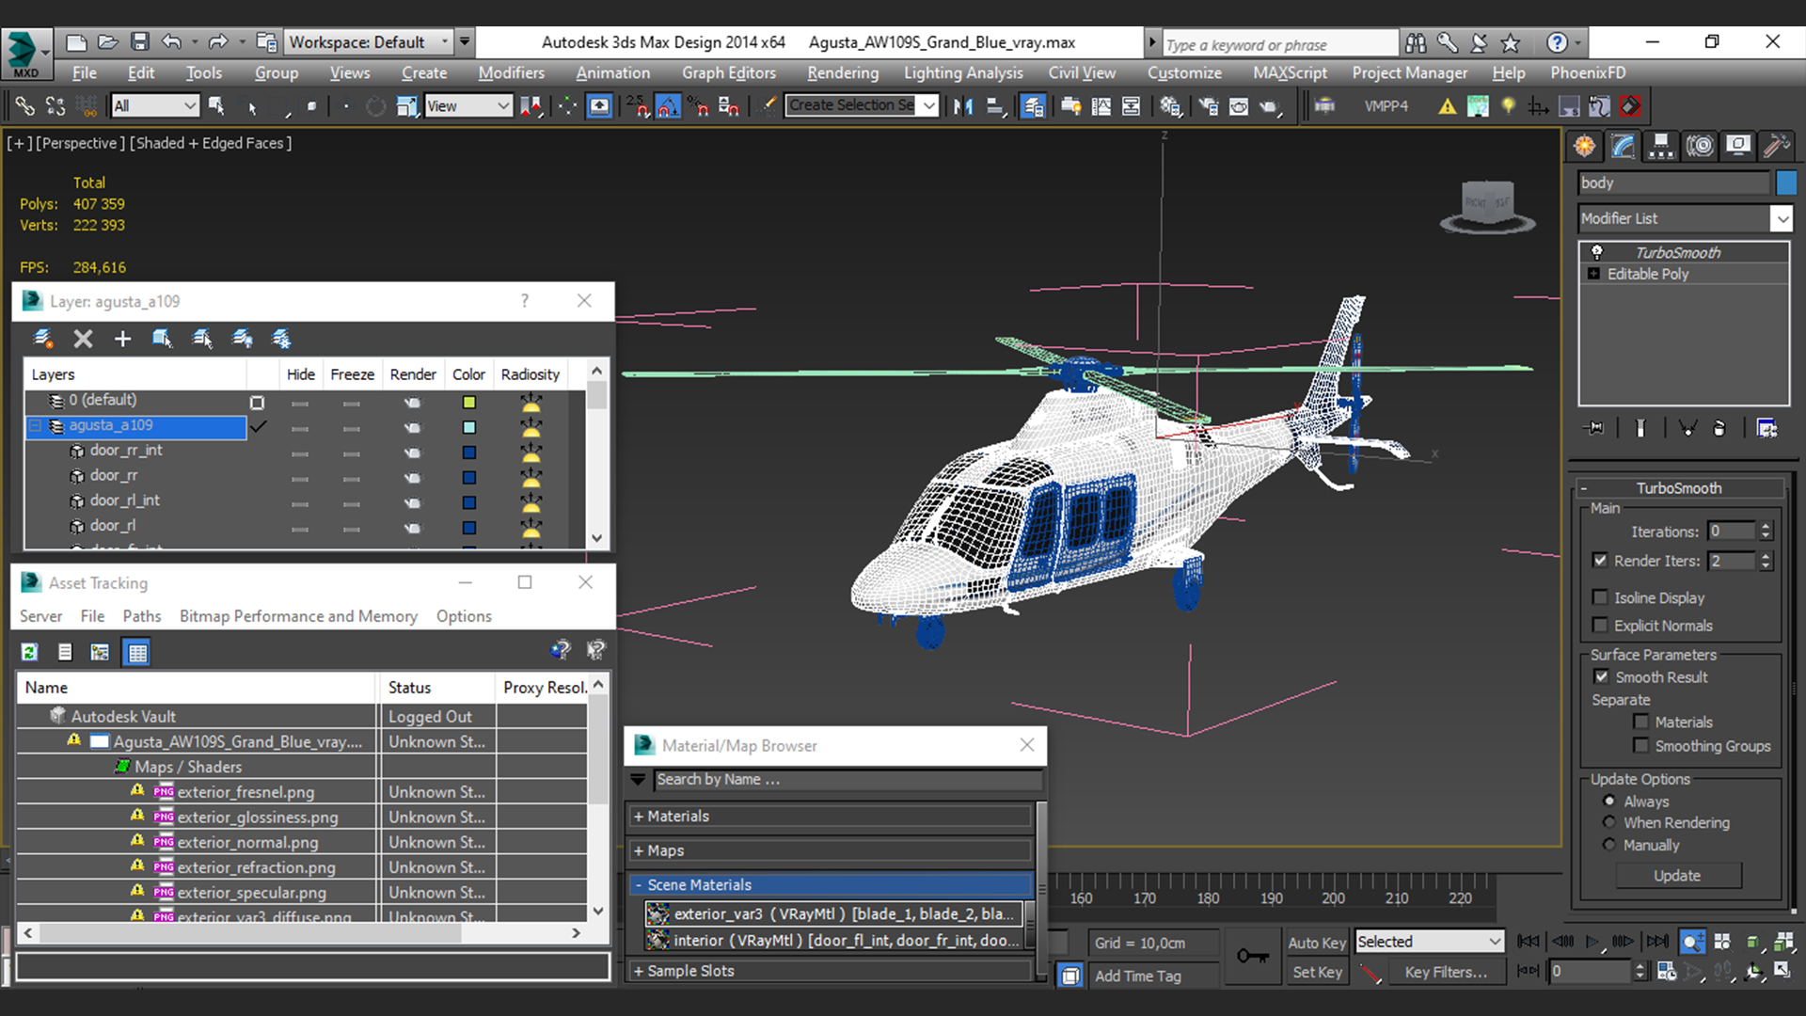Enable the Explicit Normals checkbox

point(1600,625)
